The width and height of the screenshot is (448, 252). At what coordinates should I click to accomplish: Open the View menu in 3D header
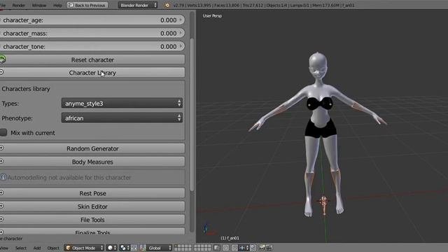coord(4,248)
